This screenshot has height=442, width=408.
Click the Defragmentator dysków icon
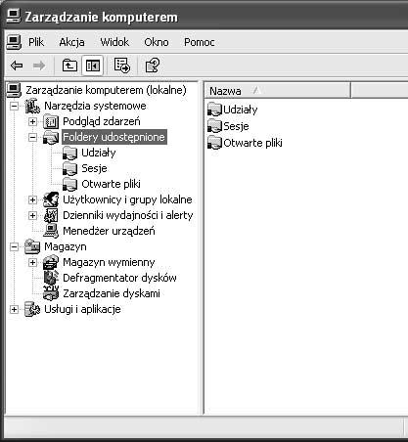(51, 278)
